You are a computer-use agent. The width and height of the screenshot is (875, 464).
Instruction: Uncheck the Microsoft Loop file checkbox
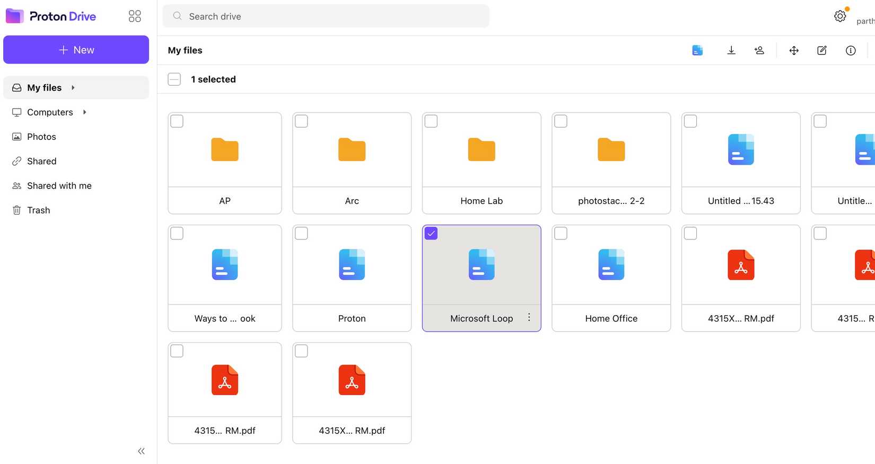(x=431, y=234)
